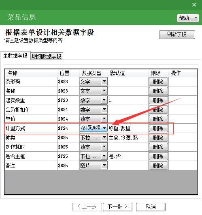
Task: Go to 下一步 in the wizard
Action: [117, 207]
